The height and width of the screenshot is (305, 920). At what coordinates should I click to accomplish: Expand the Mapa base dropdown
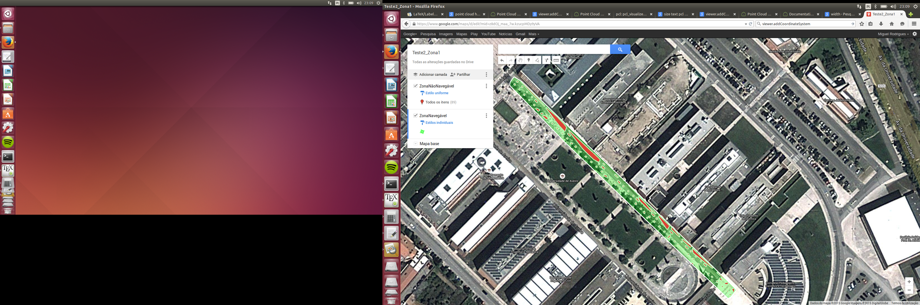pos(415,144)
